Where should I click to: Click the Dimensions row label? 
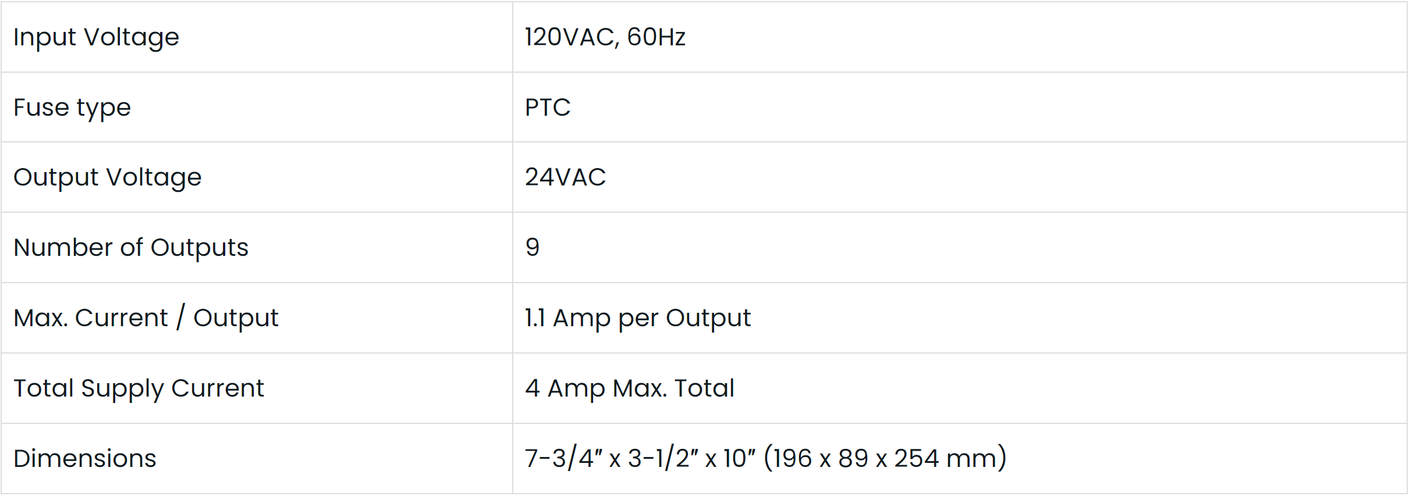(x=85, y=459)
